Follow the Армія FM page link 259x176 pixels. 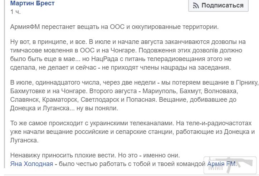(x=221, y=164)
